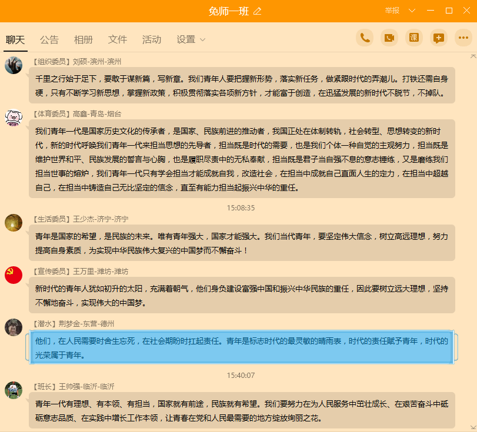The height and width of the screenshot is (432, 477).
Task: Collapse the panel with top-right arrow
Action: (x=473, y=56)
